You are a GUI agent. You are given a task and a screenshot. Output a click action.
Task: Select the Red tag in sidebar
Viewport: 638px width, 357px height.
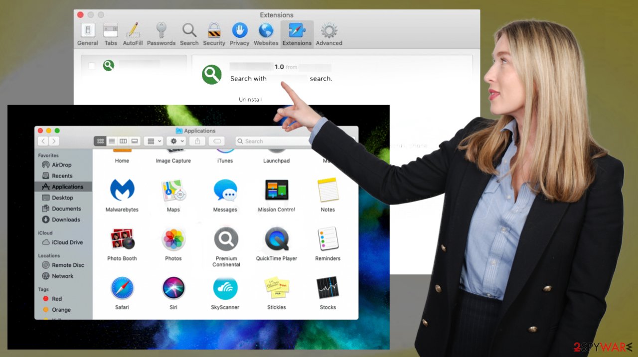pos(57,299)
